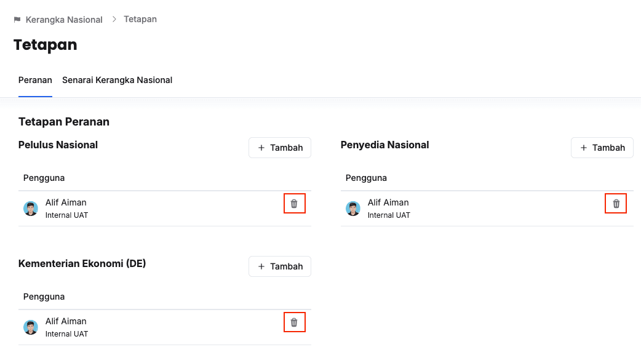The width and height of the screenshot is (641, 355).
Task: Switch to the Peranan tab
Action: (35, 80)
